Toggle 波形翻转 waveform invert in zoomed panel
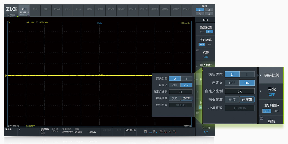 (271, 111)
